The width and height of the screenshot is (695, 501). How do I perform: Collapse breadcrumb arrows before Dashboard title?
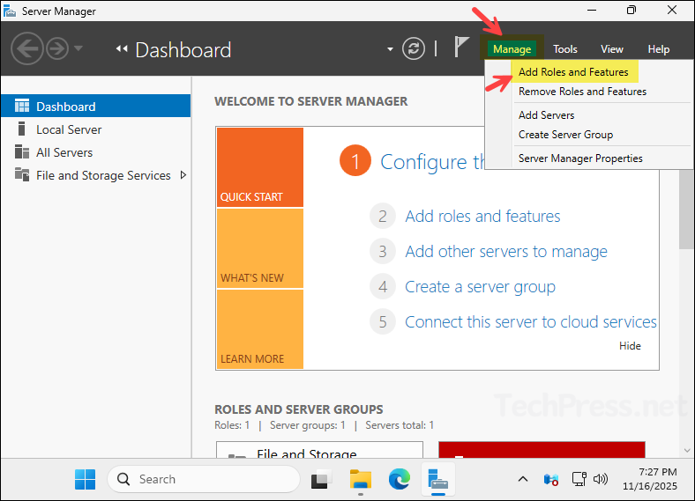122,48
